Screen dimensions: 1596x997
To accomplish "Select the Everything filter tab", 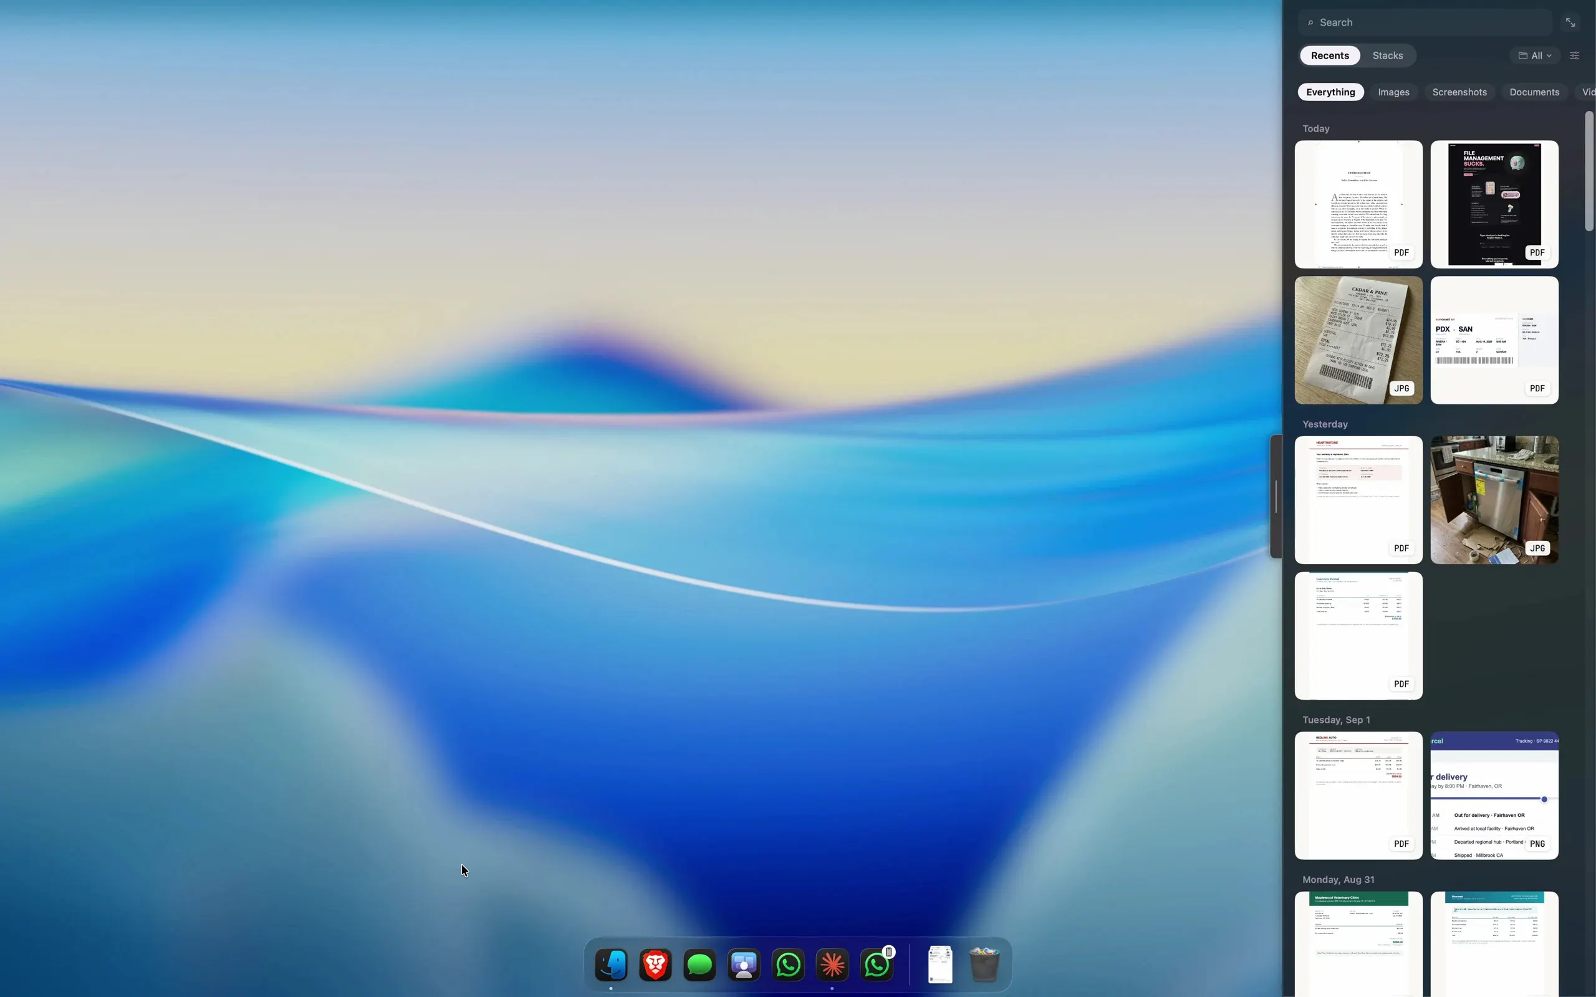I will [1330, 92].
